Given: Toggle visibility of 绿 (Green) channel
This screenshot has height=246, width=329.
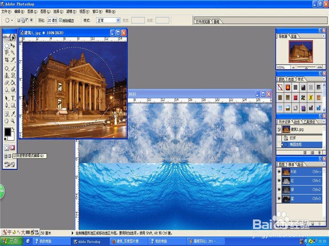Looking at the screenshot, I should [279, 189].
